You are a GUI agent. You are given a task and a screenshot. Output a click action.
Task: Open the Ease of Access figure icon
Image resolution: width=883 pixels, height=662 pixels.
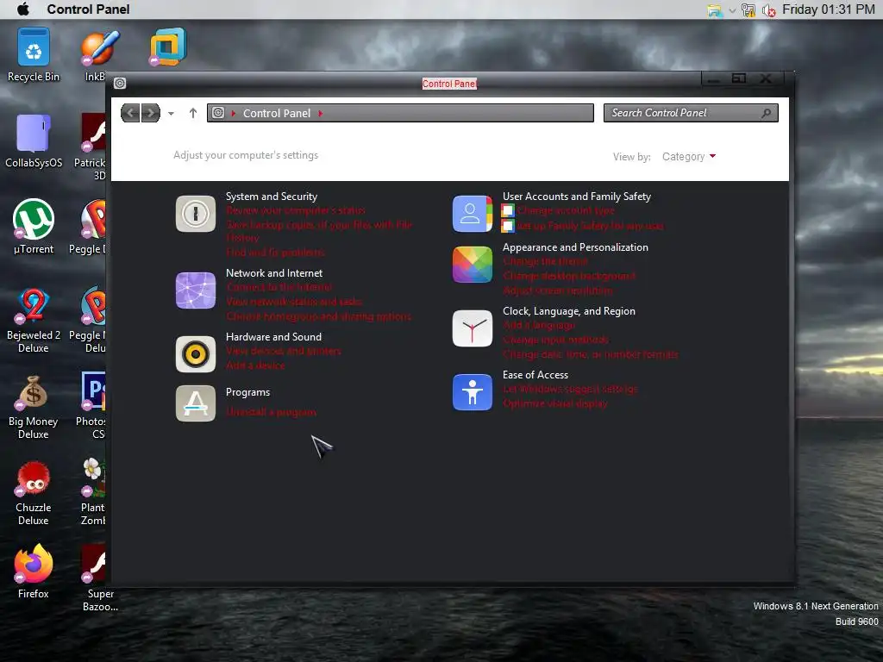473,392
